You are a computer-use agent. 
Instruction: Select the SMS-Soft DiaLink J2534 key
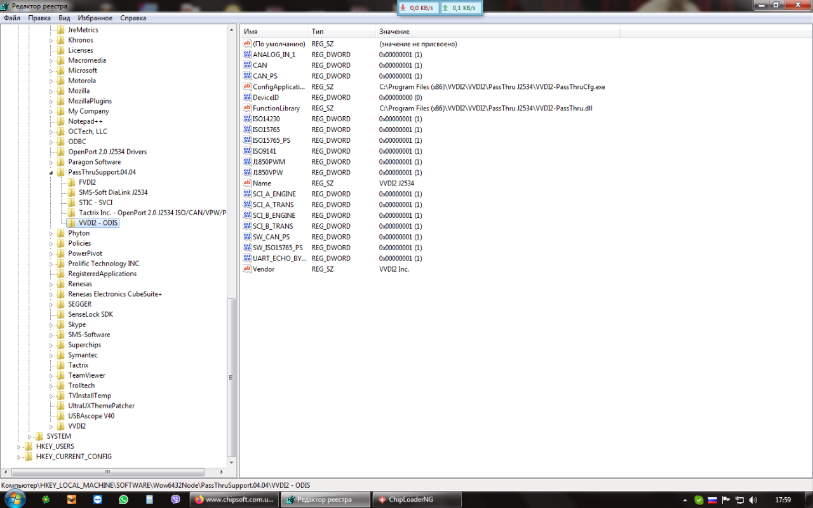[x=113, y=192]
